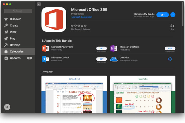Click the back chevron button
The width and height of the screenshot is (185, 123).
coord(39,4)
